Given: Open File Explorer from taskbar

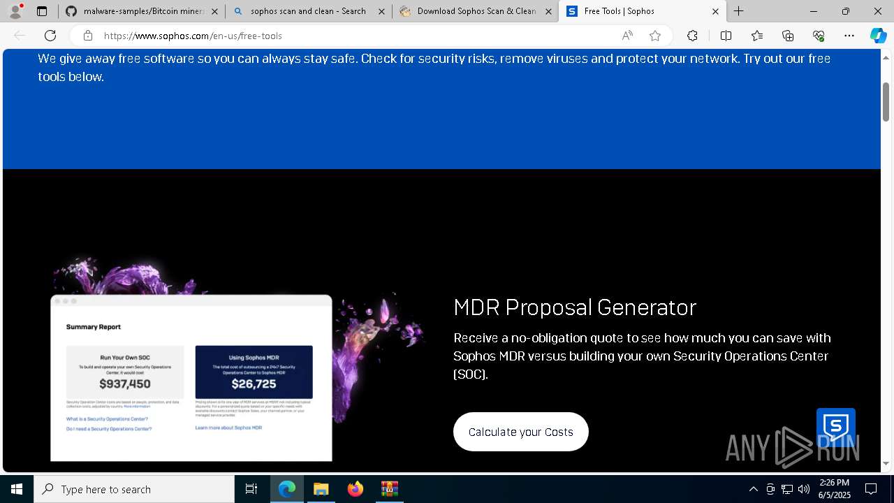Looking at the screenshot, I should (321, 489).
